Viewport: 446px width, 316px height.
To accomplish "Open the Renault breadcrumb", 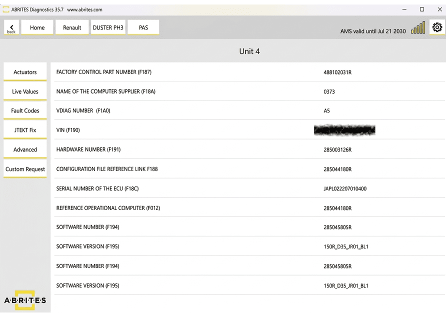I will coord(72,27).
